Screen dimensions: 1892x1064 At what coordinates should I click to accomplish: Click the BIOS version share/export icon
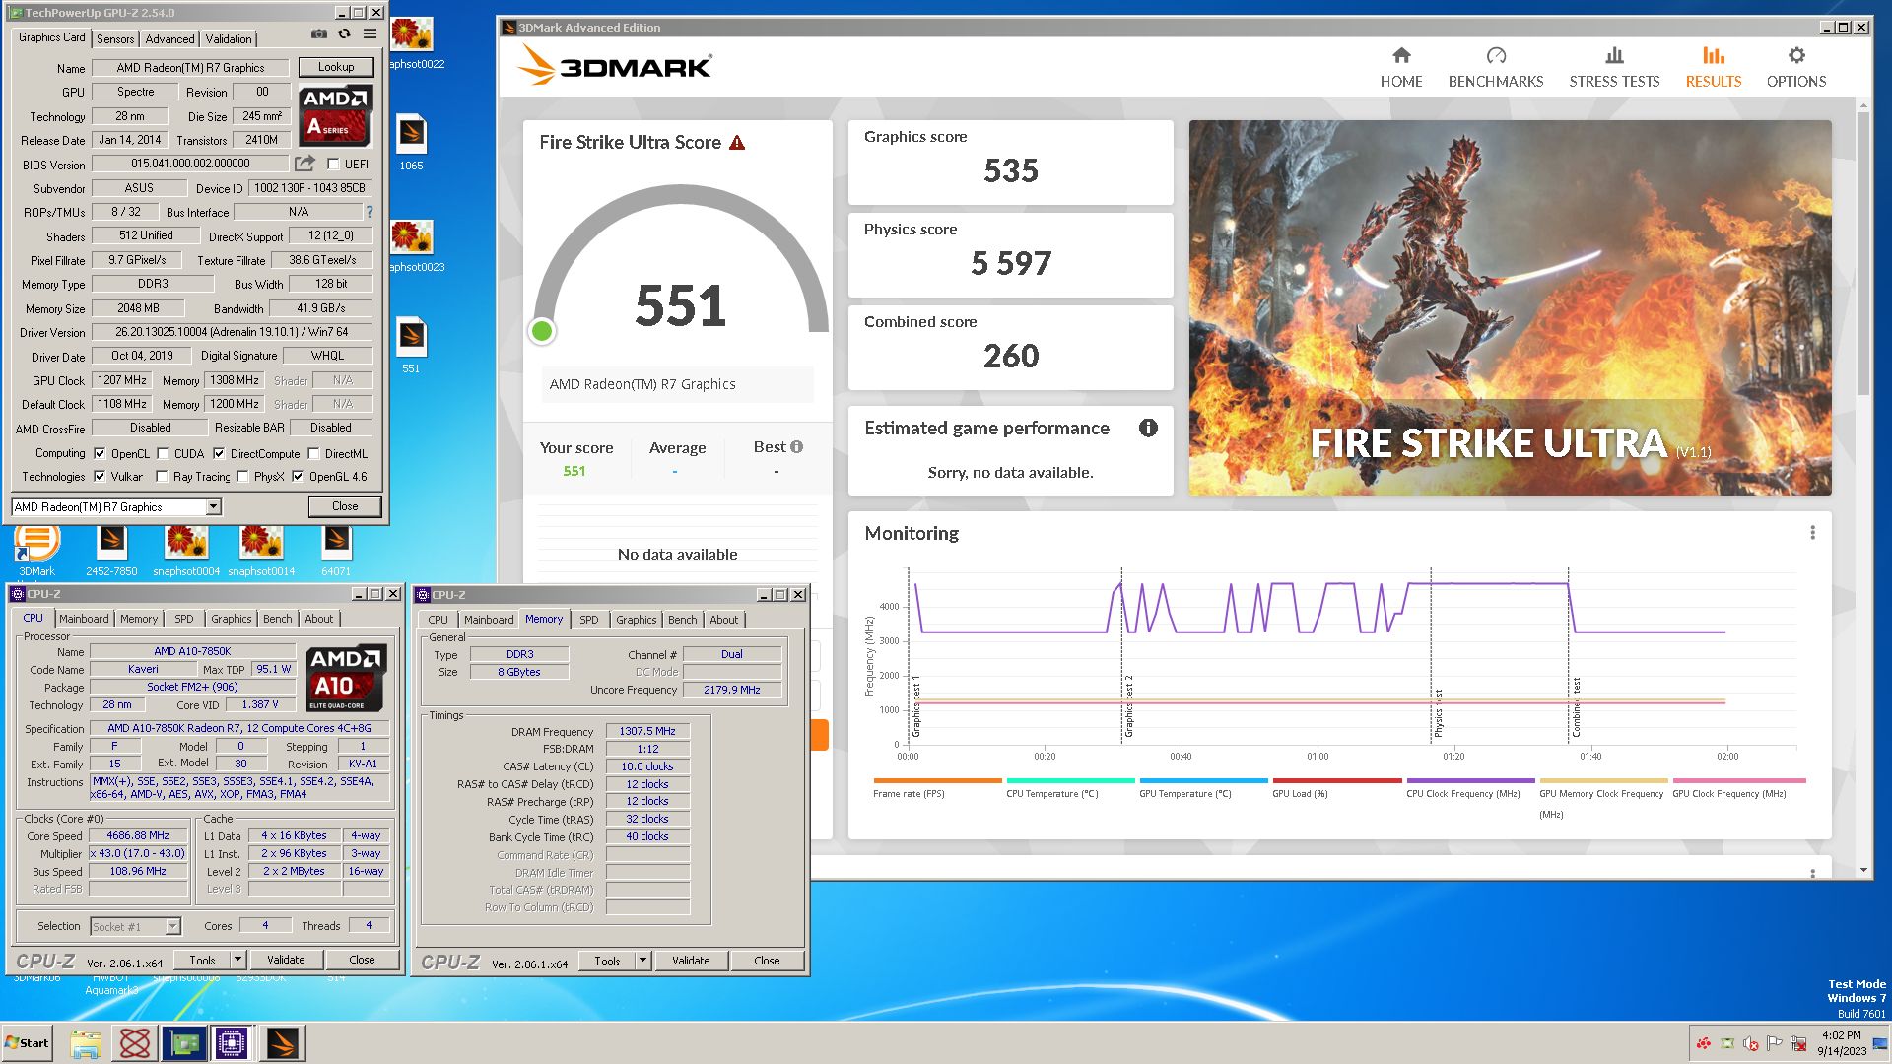pyautogui.click(x=305, y=164)
